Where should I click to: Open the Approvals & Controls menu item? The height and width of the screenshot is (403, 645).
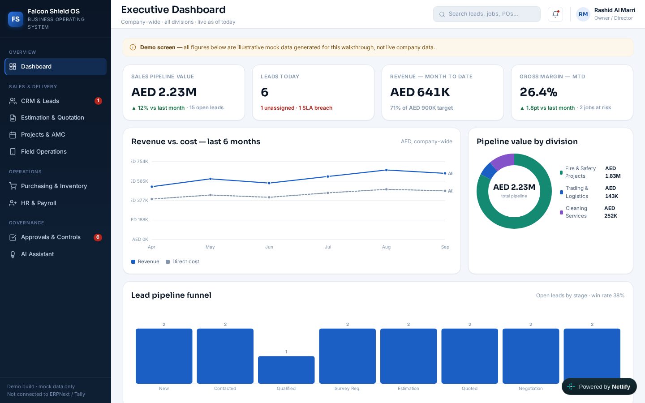[56, 237]
